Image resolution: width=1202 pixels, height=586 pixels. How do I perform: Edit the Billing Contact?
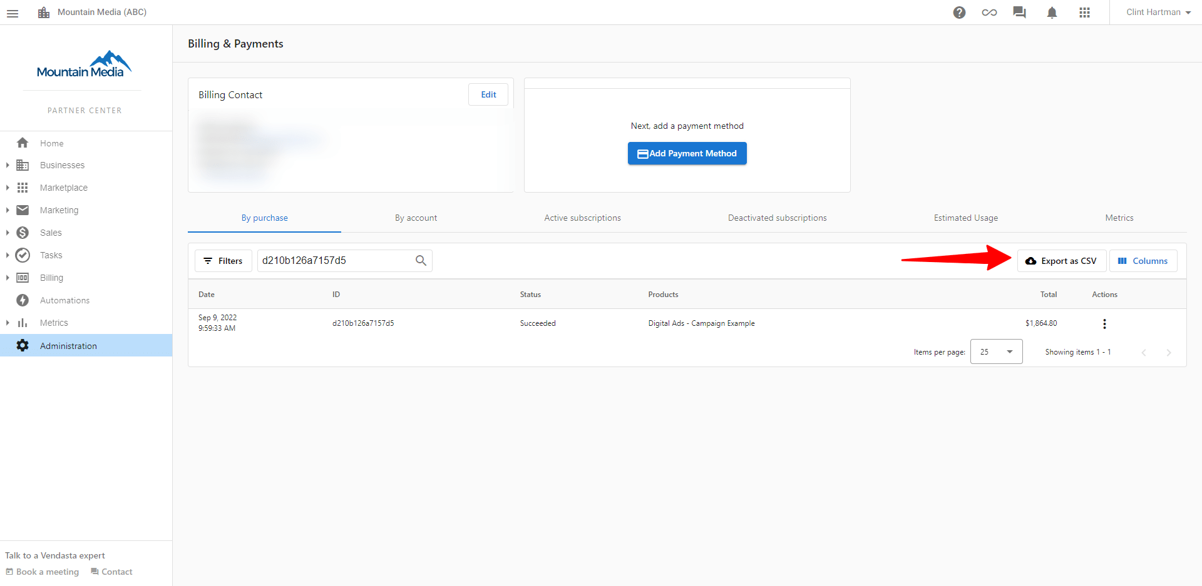point(488,94)
